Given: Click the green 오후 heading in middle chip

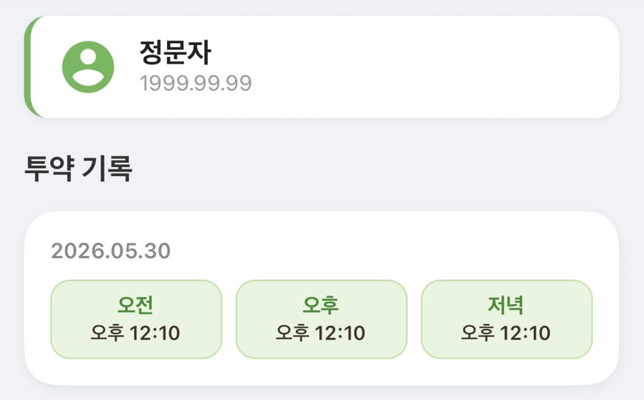Looking at the screenshot, I should (x=321, y=305).
